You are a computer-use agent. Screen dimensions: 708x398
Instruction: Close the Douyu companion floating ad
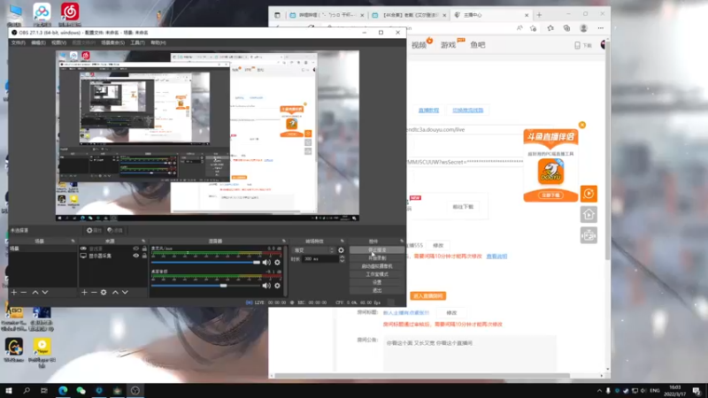582,125
